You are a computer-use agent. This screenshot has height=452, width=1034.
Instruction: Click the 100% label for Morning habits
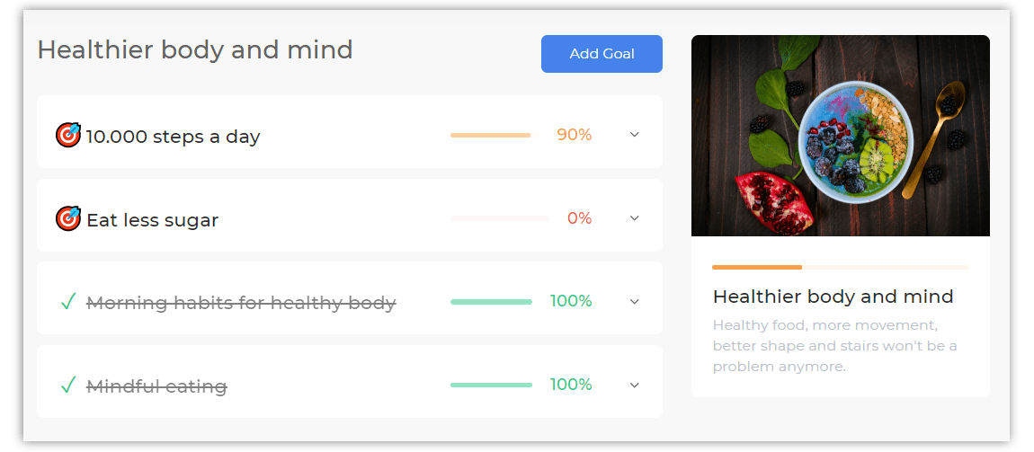(571, 301)
